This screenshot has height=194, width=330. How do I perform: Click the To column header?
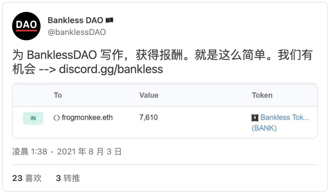click(x=58, y=95)
